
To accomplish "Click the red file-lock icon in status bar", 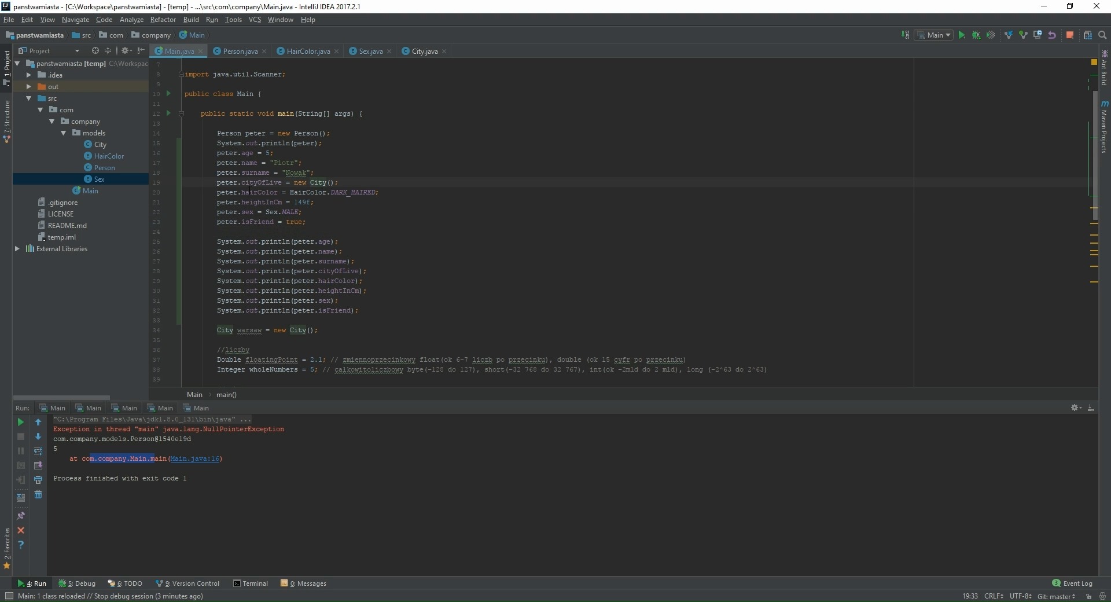I will pos(1088,597).
